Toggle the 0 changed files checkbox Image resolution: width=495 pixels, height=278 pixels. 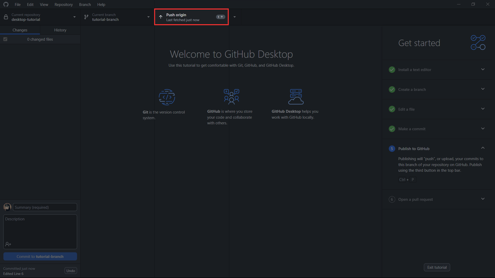click(5, 39)
